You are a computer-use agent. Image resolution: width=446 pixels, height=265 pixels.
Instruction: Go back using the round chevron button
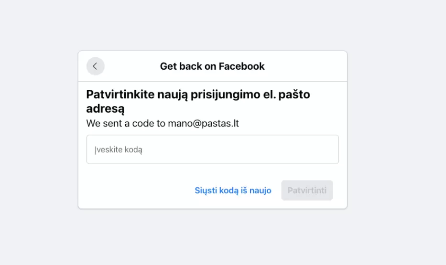95,66
